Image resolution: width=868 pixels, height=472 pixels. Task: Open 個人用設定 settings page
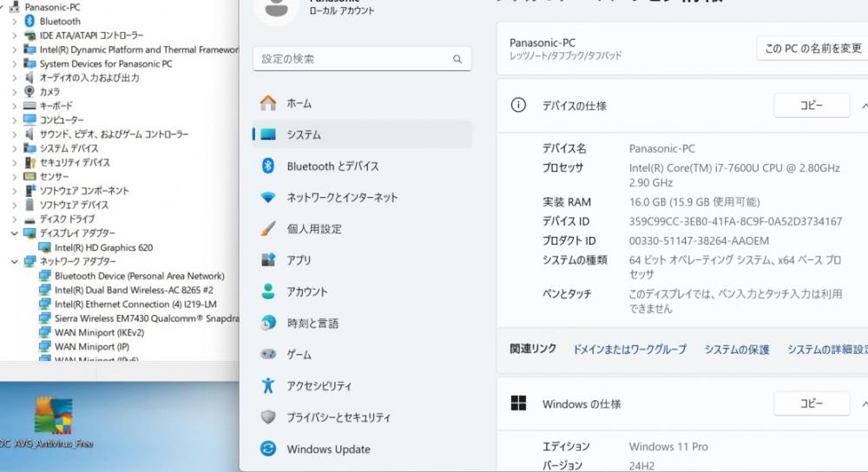(362, 228)
